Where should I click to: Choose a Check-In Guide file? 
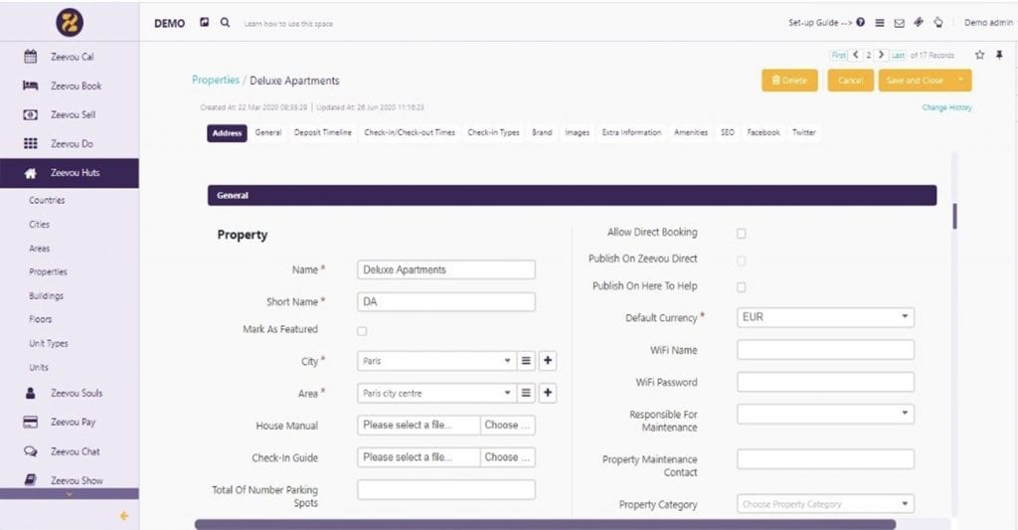pos(508,457)
